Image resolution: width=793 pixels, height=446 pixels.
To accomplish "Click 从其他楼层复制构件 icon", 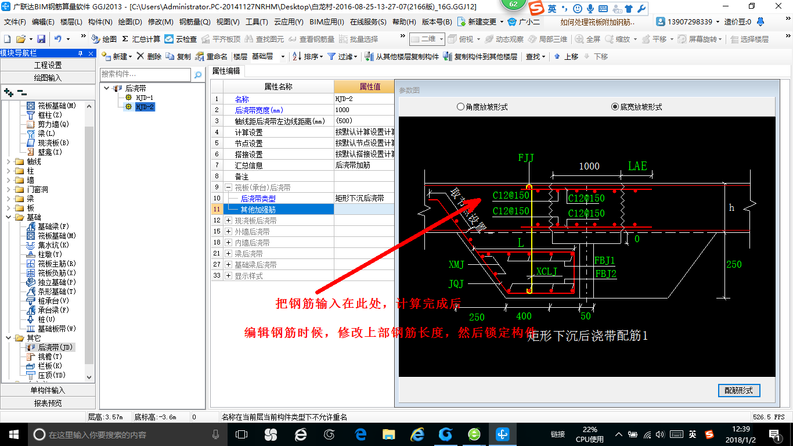I will click(x=369, y=56).
